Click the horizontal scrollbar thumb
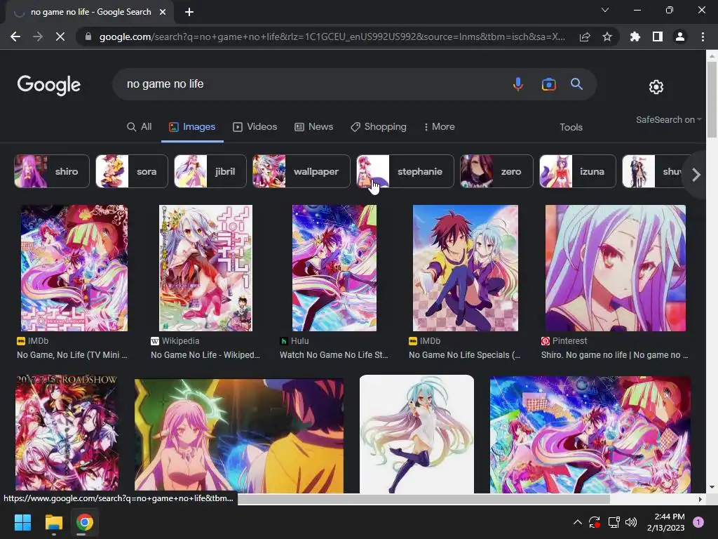This screenshot has height=539, width=718. click(424, 499)
